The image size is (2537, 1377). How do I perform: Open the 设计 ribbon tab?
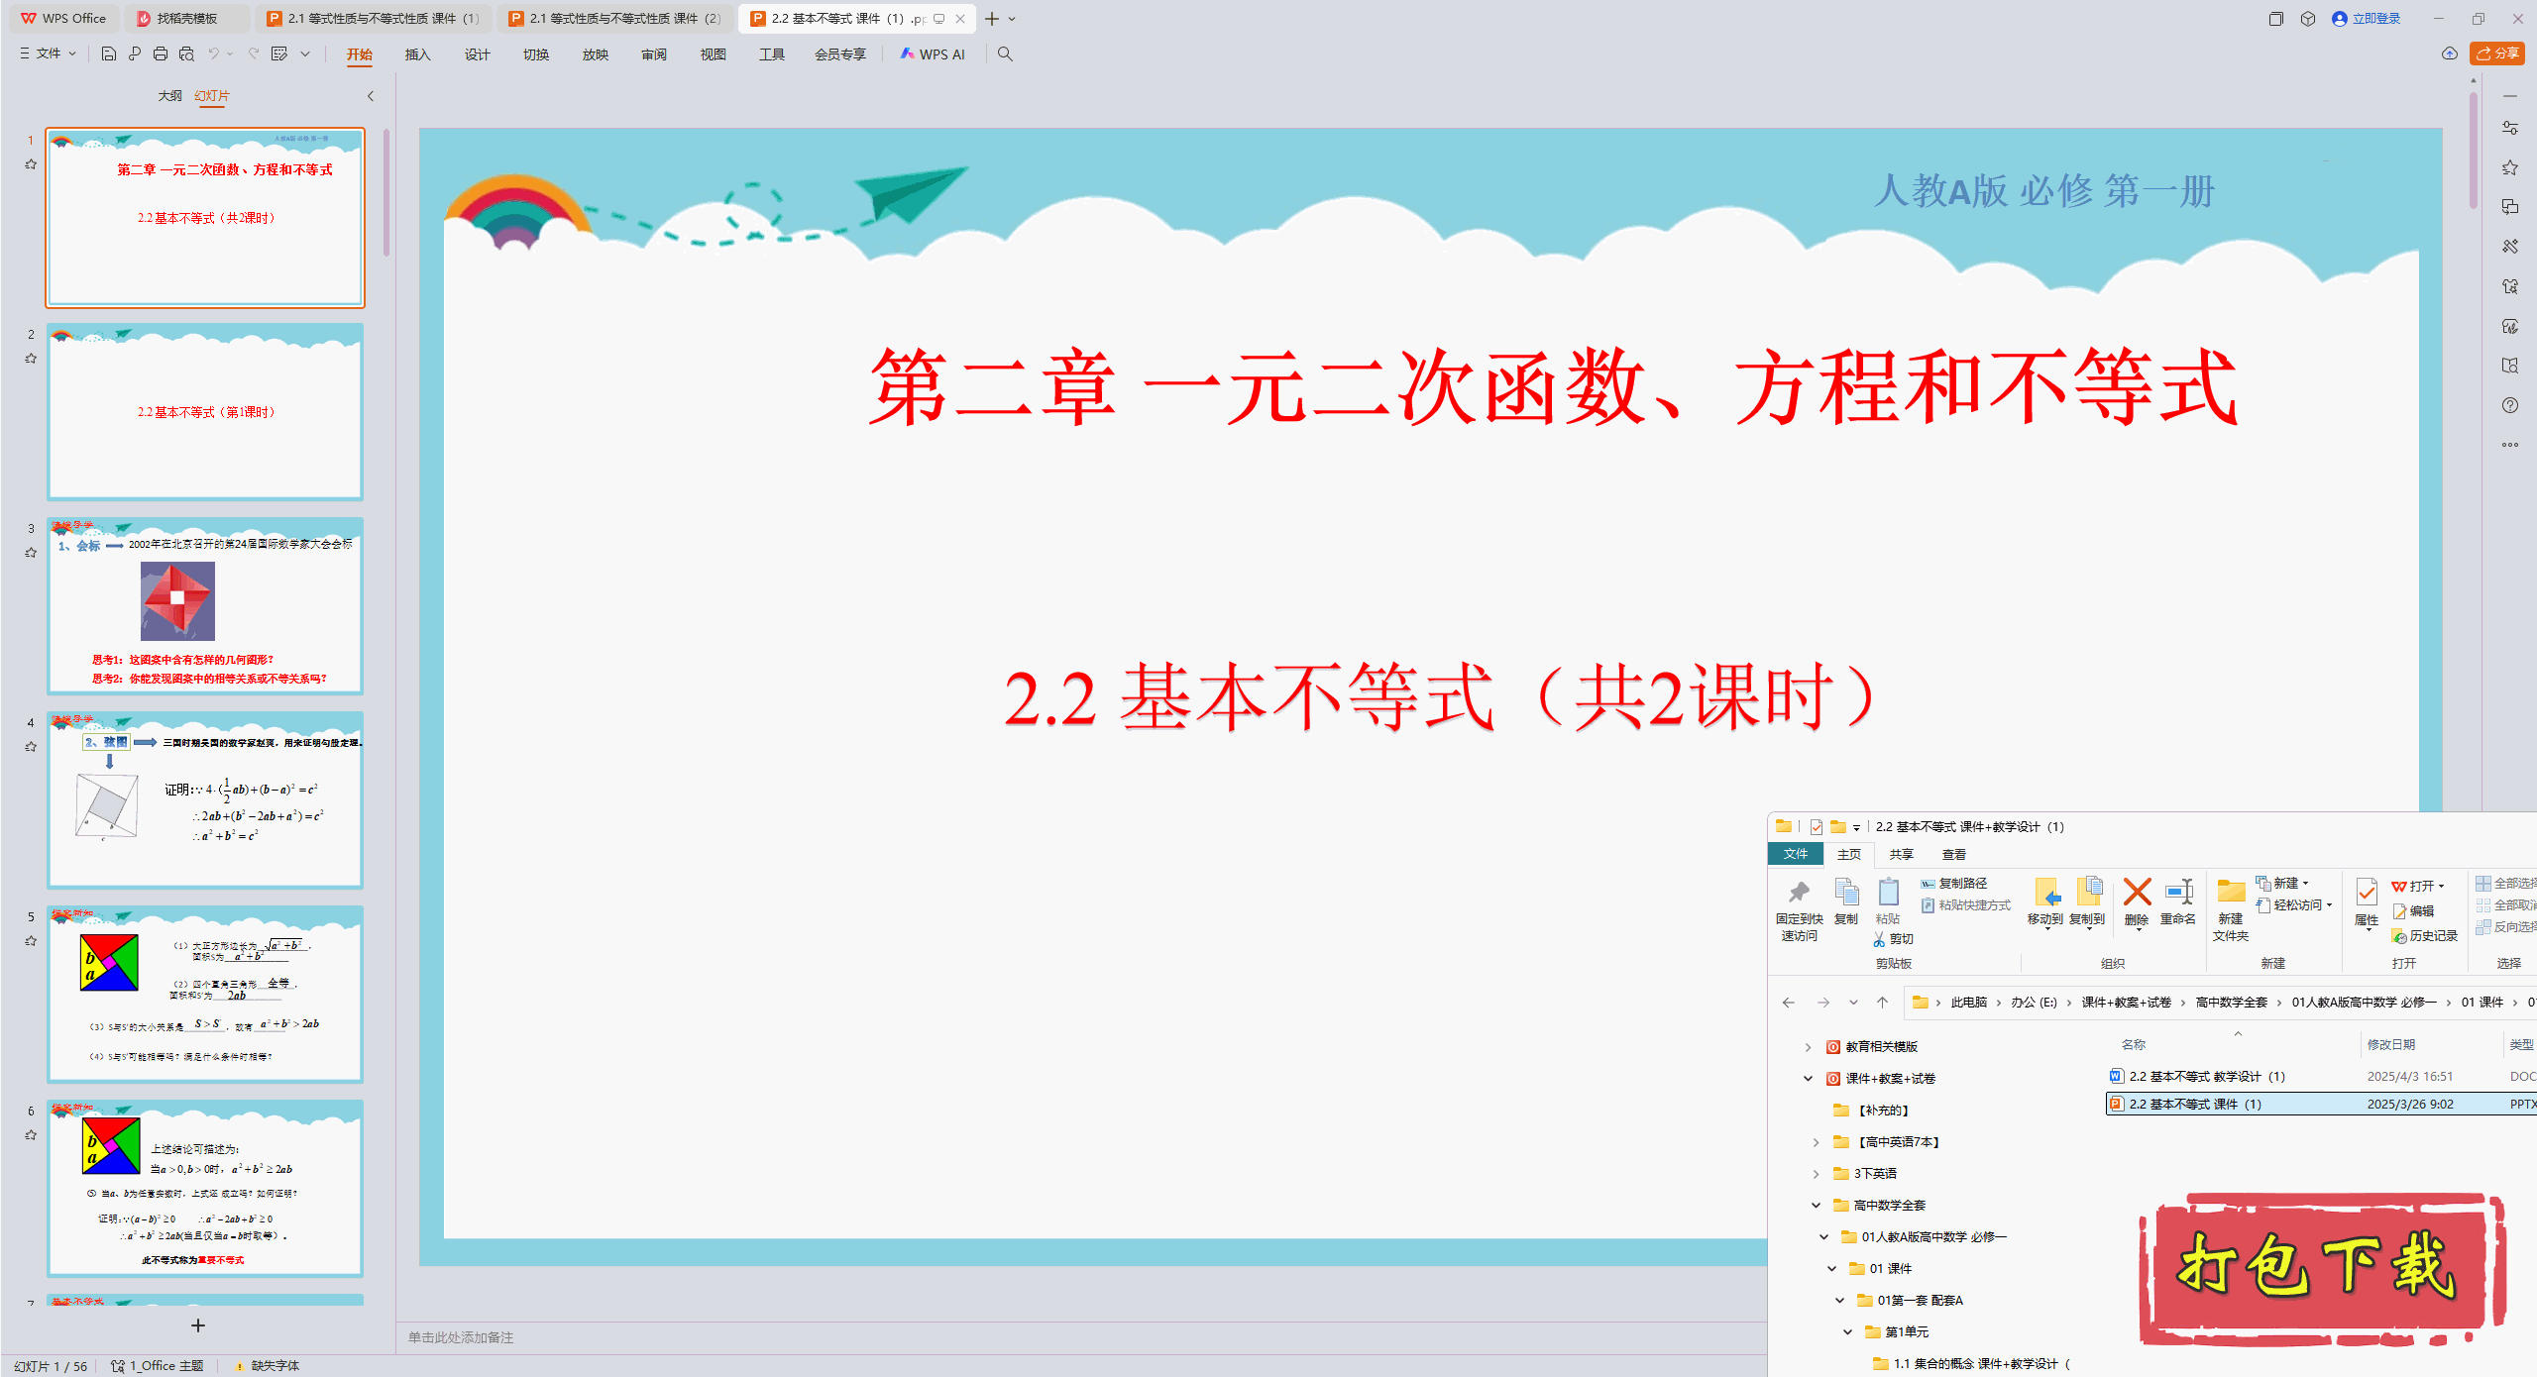point(477,54)
